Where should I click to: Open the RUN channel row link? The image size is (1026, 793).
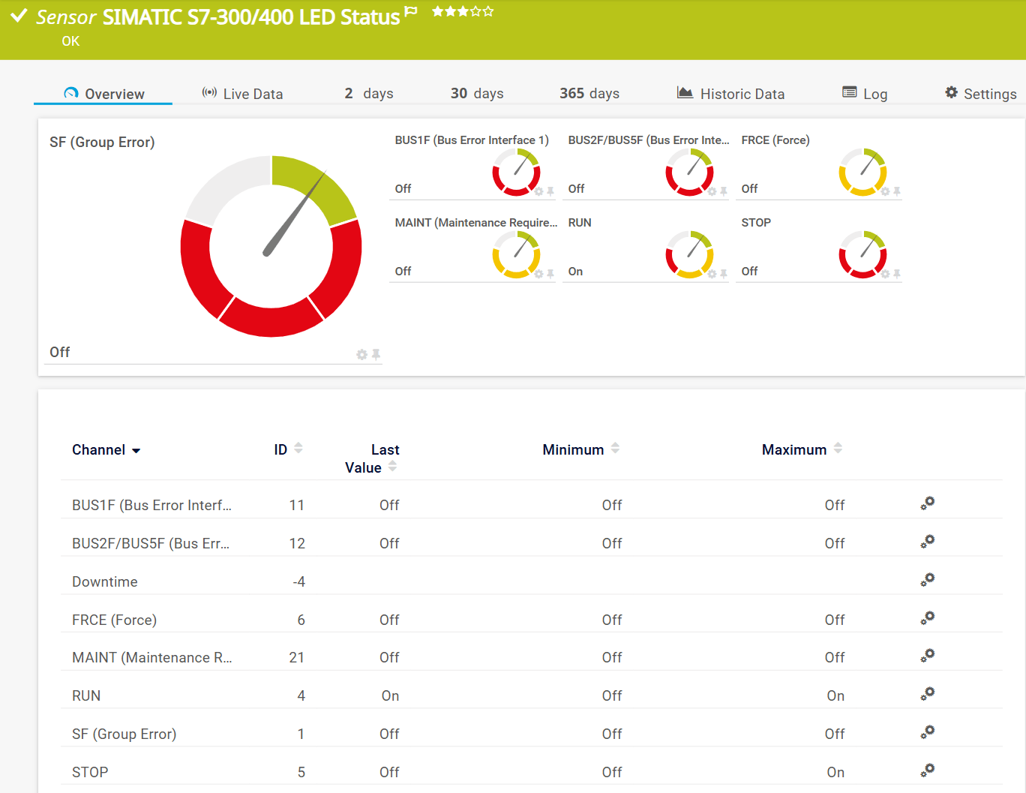click(86, 695)
